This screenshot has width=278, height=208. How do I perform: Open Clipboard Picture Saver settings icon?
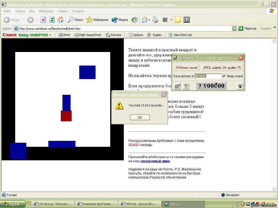[177, 86]
